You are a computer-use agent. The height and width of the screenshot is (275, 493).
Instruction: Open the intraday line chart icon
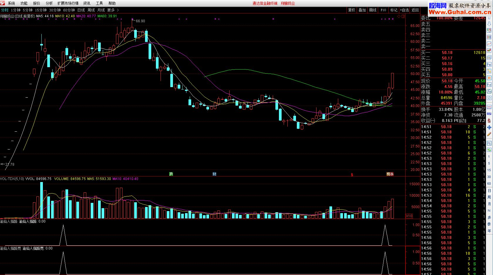(489, 43)
